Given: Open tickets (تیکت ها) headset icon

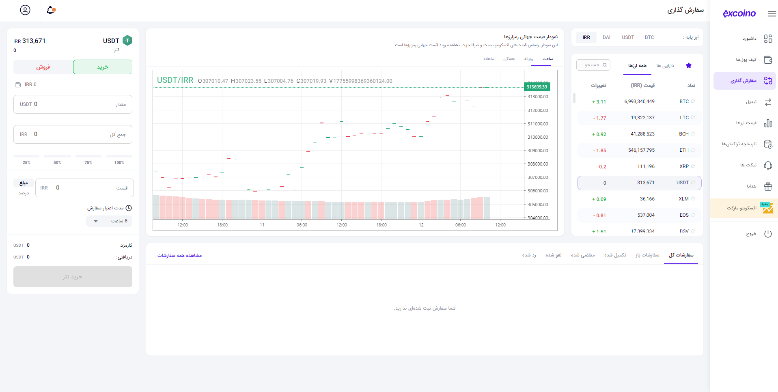Looking at the screenshot, I should coord(768,165).
